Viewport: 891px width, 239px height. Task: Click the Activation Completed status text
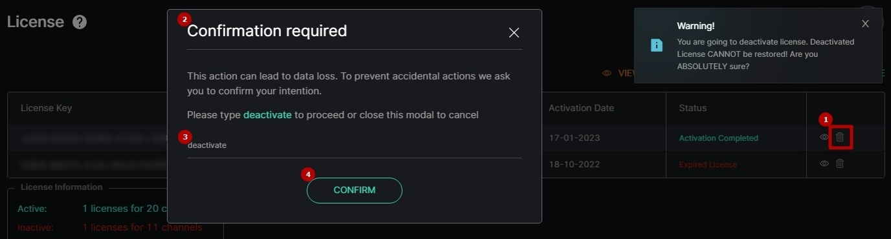coord(718,138)
